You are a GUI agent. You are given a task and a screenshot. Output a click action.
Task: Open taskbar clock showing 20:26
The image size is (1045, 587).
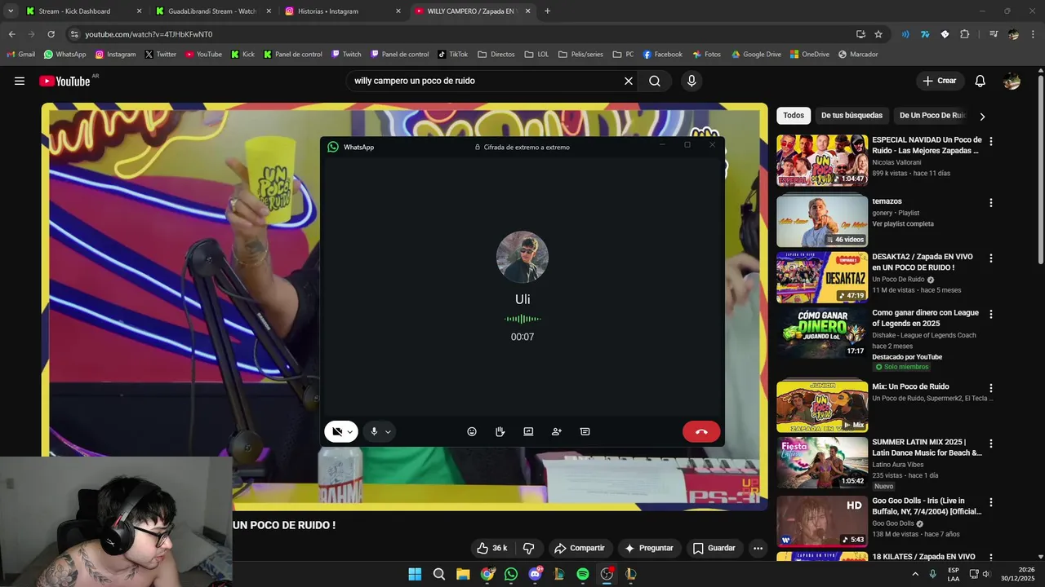pyautogui.click(x=1017, y=574)
